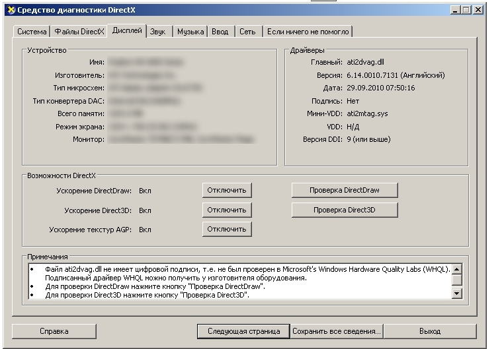Screen dimensions: 502x349
Task: Run the Проверка DirectDraw test
Action: [x=345, y=190]
